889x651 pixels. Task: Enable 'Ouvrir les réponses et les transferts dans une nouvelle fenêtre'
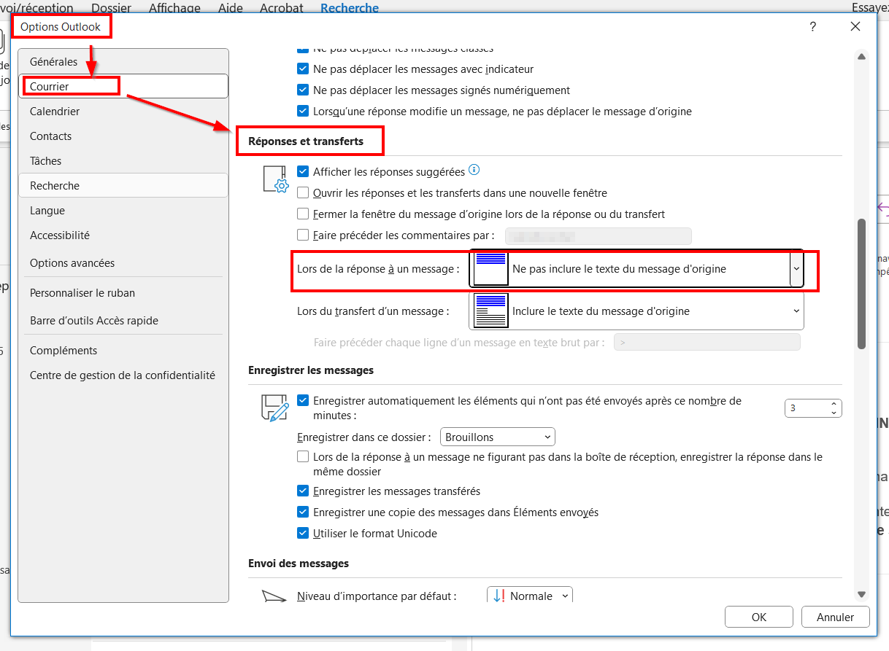pyautogui.click(x=303, y=193)
